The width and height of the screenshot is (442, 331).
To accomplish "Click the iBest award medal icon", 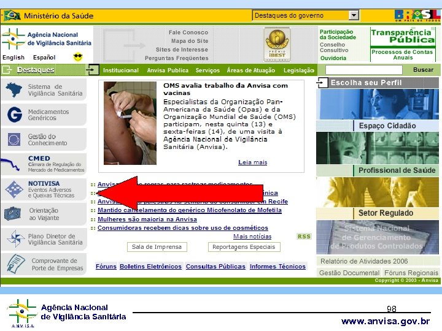I will 277,44.
